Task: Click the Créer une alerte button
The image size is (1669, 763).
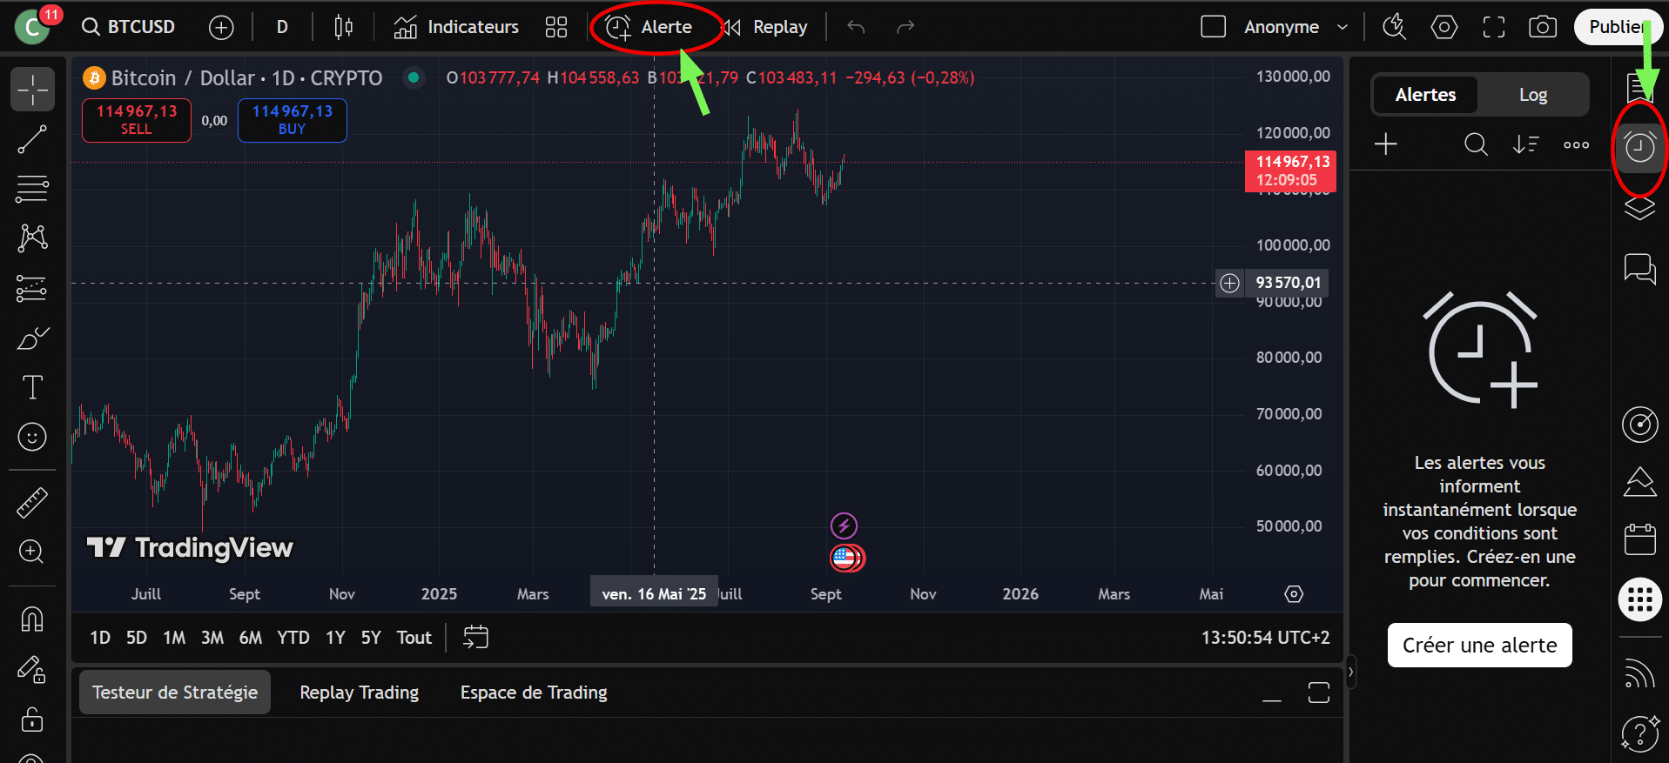Action: pyautogui.click(x=1479, y=646)
